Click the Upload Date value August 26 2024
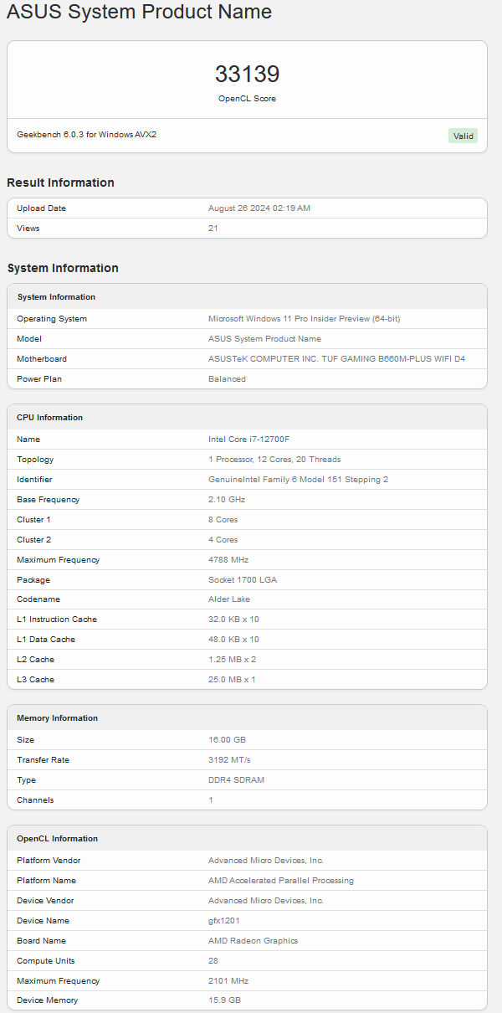This screenshot has height=1013, width=502. (x=259, y=208)
